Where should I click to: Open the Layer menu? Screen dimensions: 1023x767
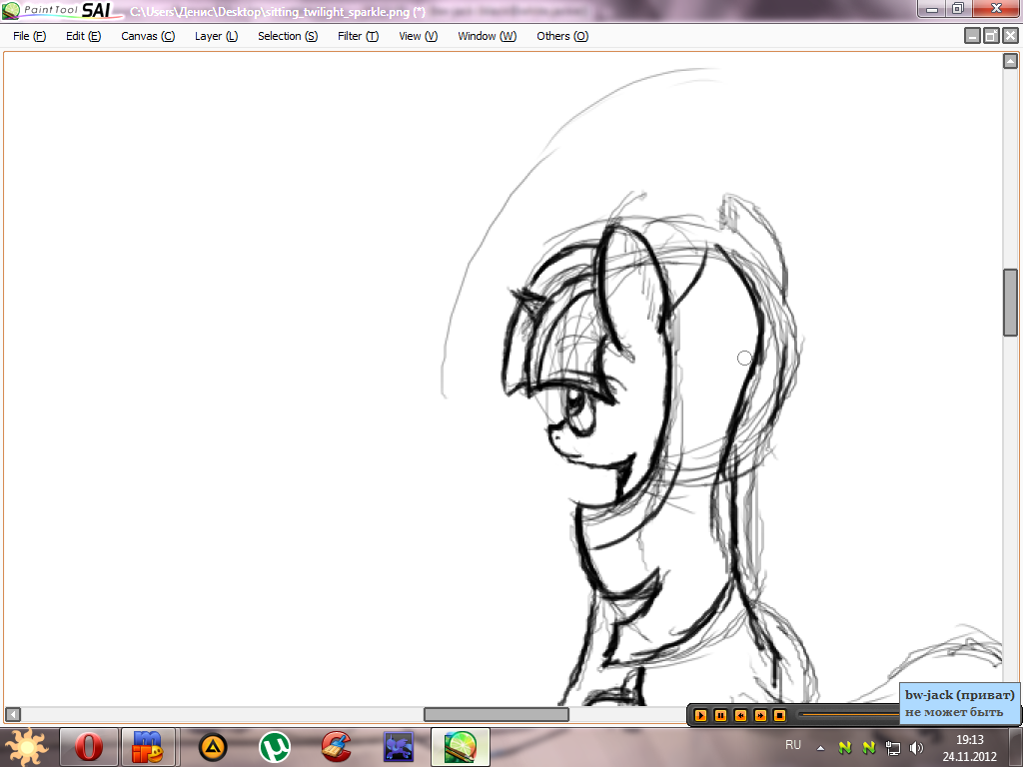click(216, 36)
